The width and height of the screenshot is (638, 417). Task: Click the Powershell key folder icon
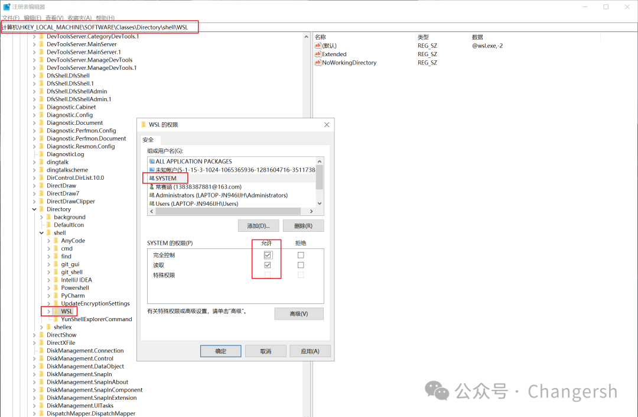point(56,288)
